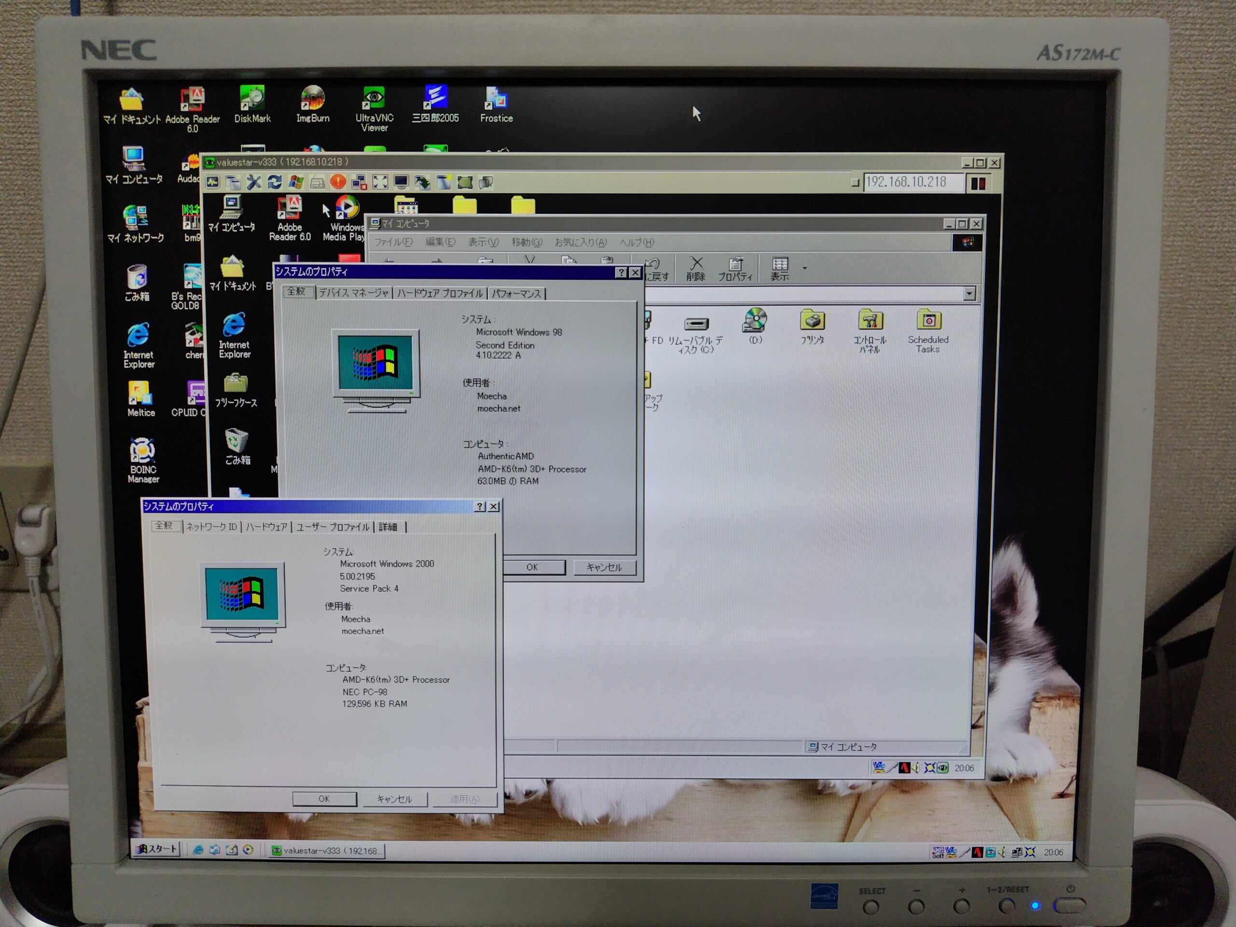Click the keyboard custom key icon

pyautogui.click(x=317, y=182)
